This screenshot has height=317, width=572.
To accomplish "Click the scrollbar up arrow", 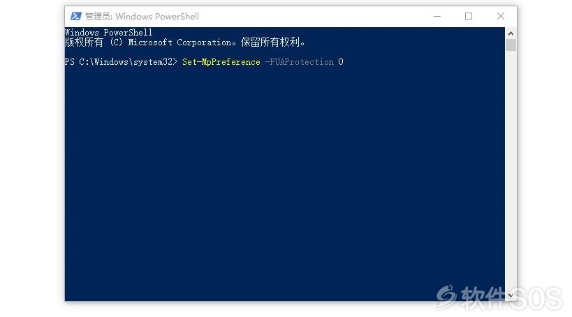I will pos(511,33).
